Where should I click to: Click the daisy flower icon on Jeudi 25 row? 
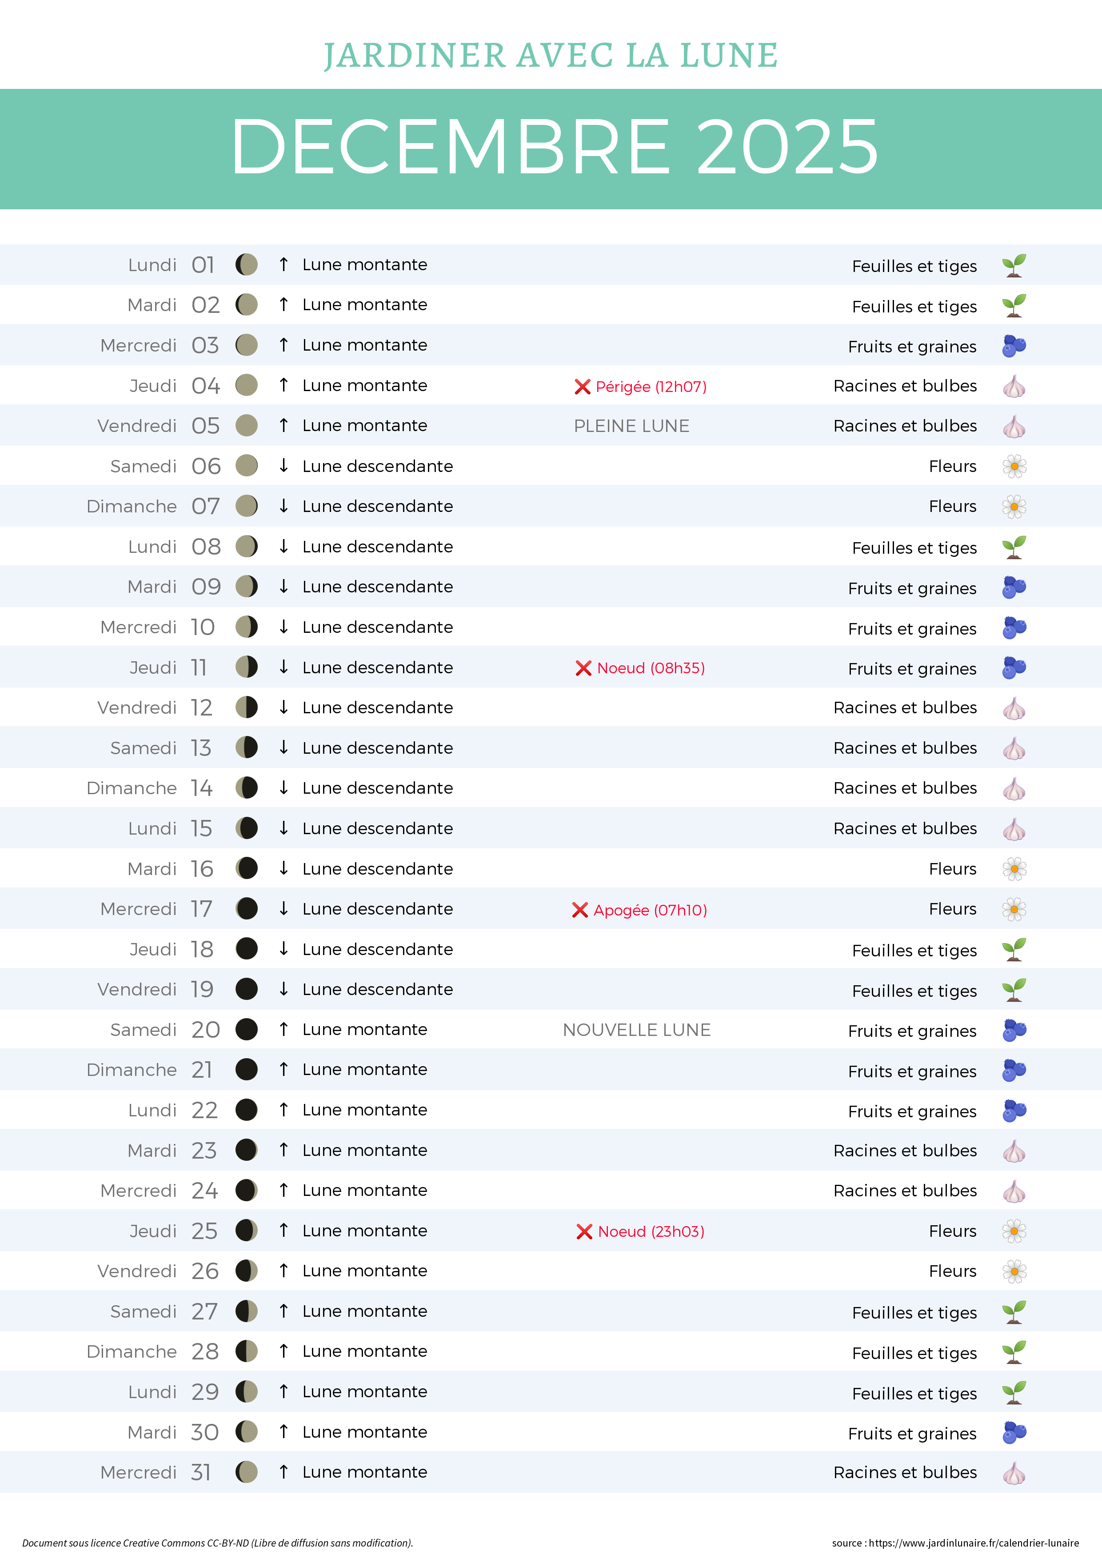[x=1014, y=1231]
